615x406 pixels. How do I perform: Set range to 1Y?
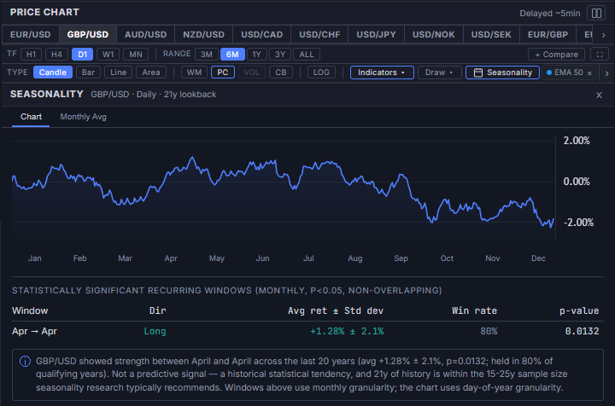(256, 55)
